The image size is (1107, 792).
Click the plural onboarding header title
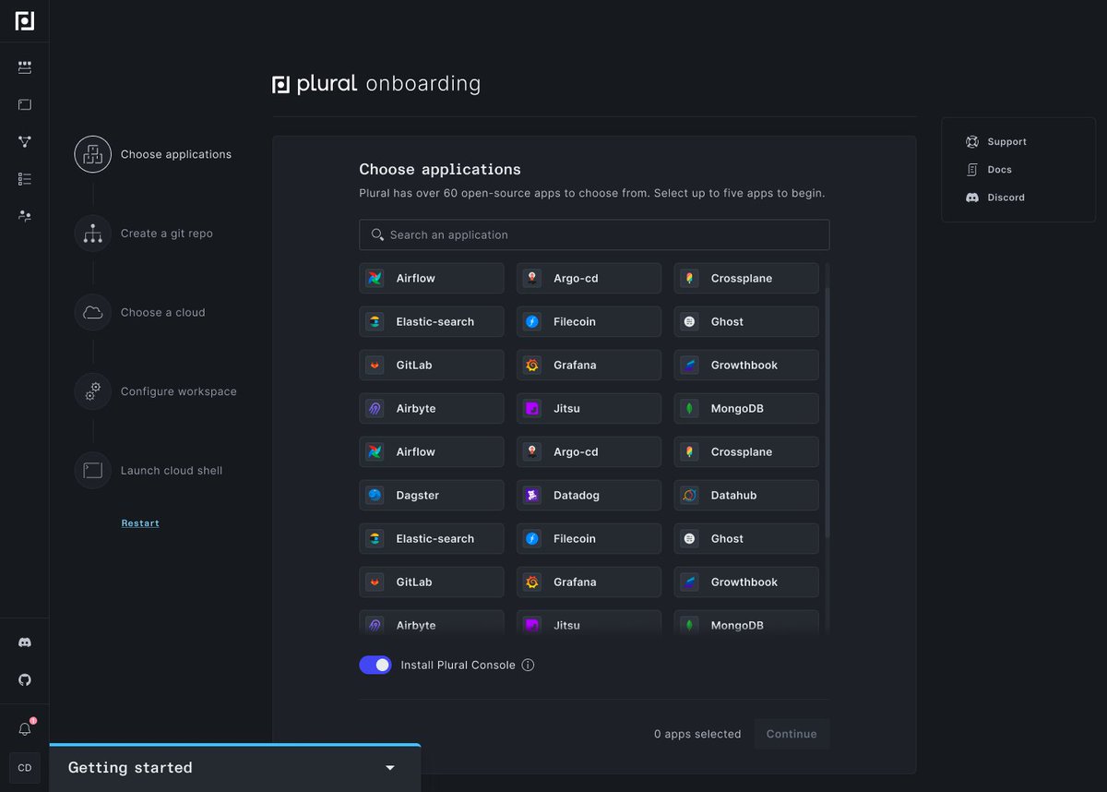point(376,84)
